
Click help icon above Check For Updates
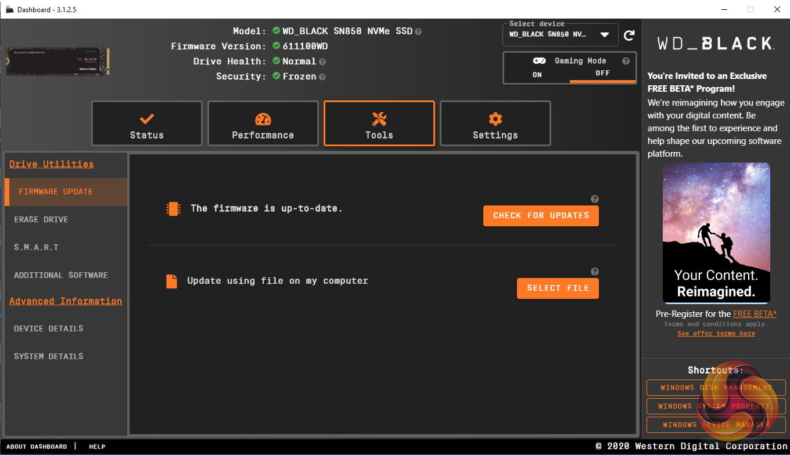[594, 199]
